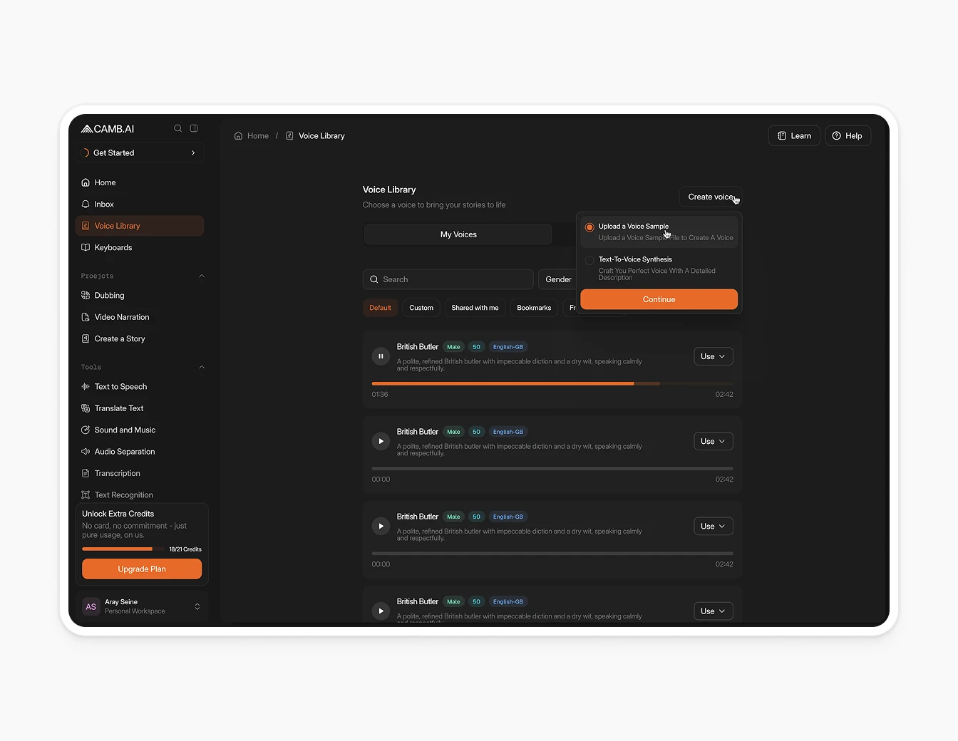958x741 pixels.
Task: Pause playback of the first British Butler voice
Action: [381, 356]
